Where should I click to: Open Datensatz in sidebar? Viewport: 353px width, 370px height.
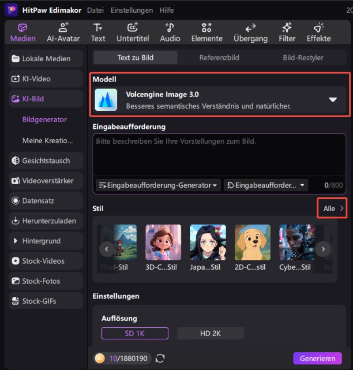coord(46,201)
